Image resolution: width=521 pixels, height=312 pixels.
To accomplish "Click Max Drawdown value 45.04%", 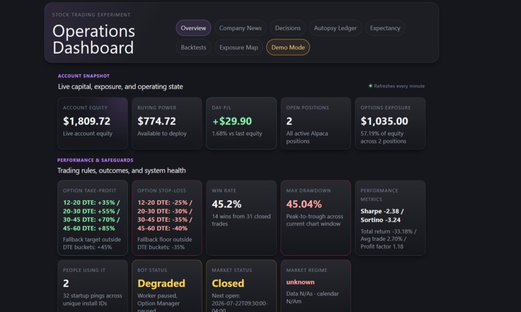I will pyautogui.click(x=304, y=204).
